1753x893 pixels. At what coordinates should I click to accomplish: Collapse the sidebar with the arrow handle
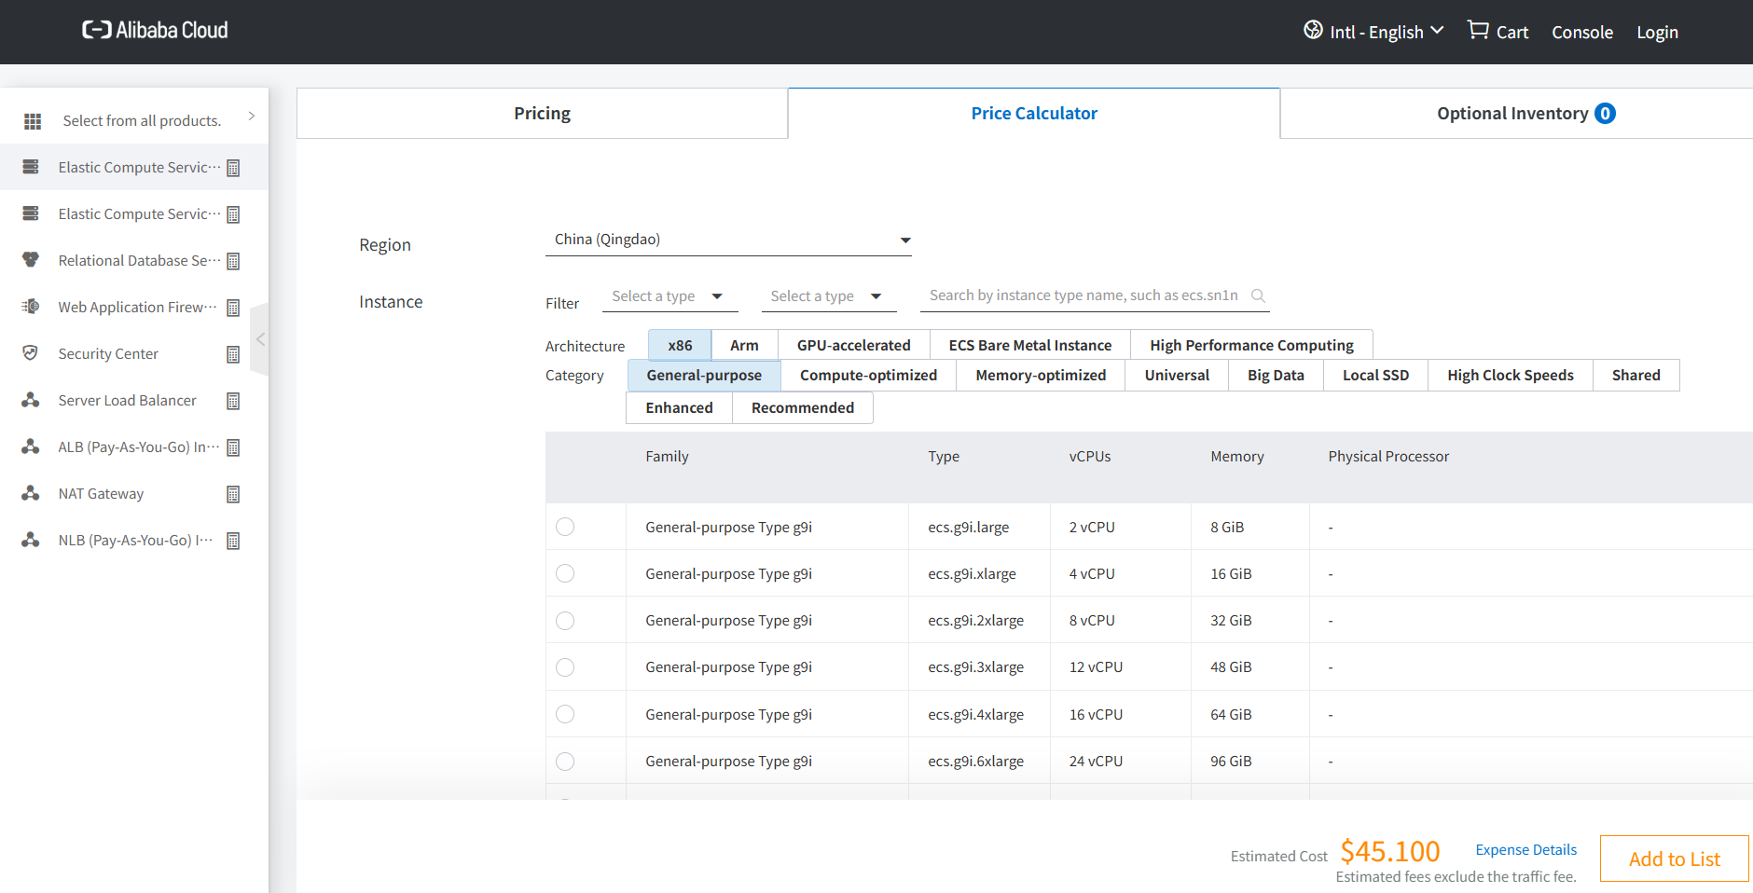point(260,339)
